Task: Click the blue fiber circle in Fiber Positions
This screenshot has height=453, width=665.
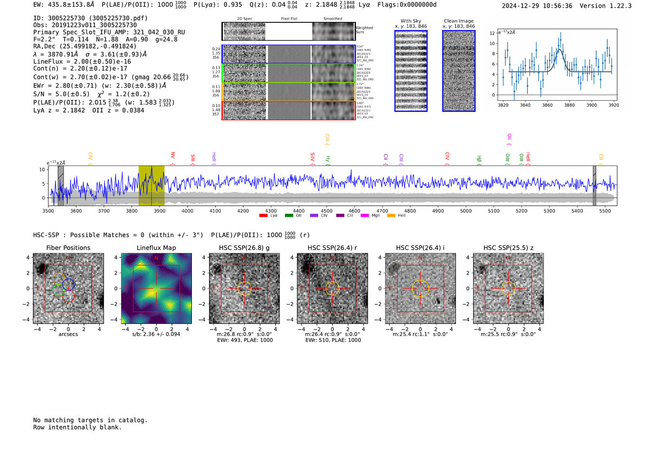Action: point(68,284)
